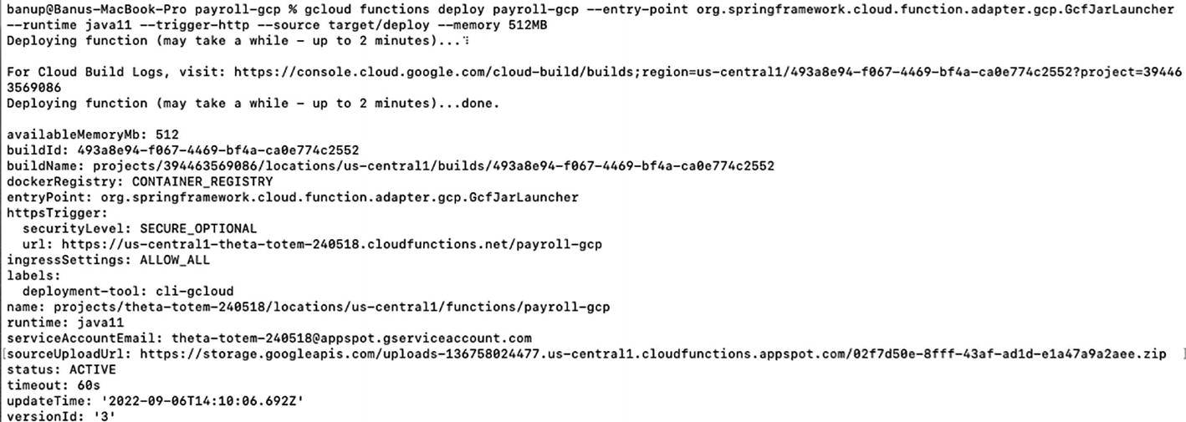The image size is (1186, 422).
Task: Click the timeout: 60s line
Action: [x=54, y=385]
